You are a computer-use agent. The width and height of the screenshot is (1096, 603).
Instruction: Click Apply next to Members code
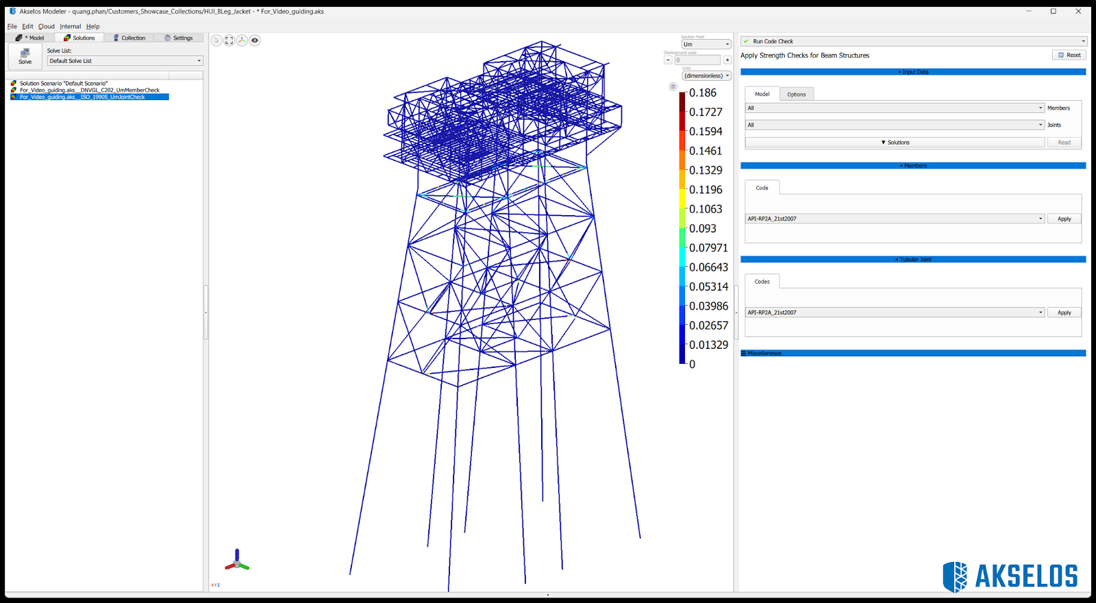(x=1064, y=219)
